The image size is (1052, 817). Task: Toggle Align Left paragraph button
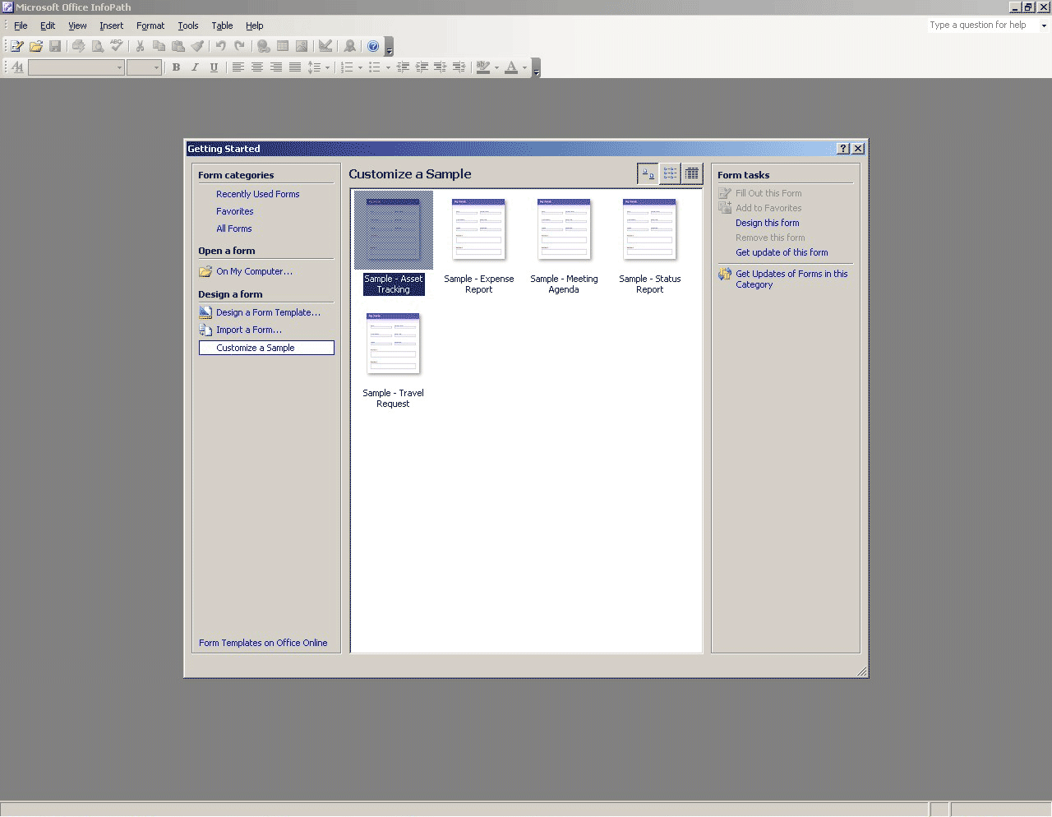pyautogui.click(x=238, y=67)
